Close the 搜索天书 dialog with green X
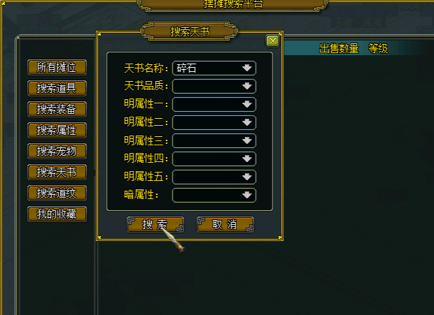434x315 pixels. point(272,41)
